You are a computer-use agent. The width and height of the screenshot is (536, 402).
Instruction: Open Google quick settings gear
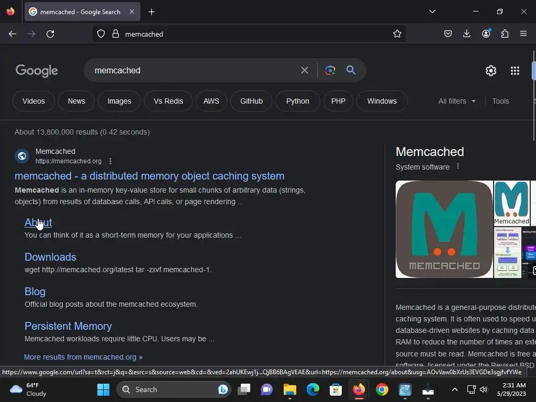[491, 71]
